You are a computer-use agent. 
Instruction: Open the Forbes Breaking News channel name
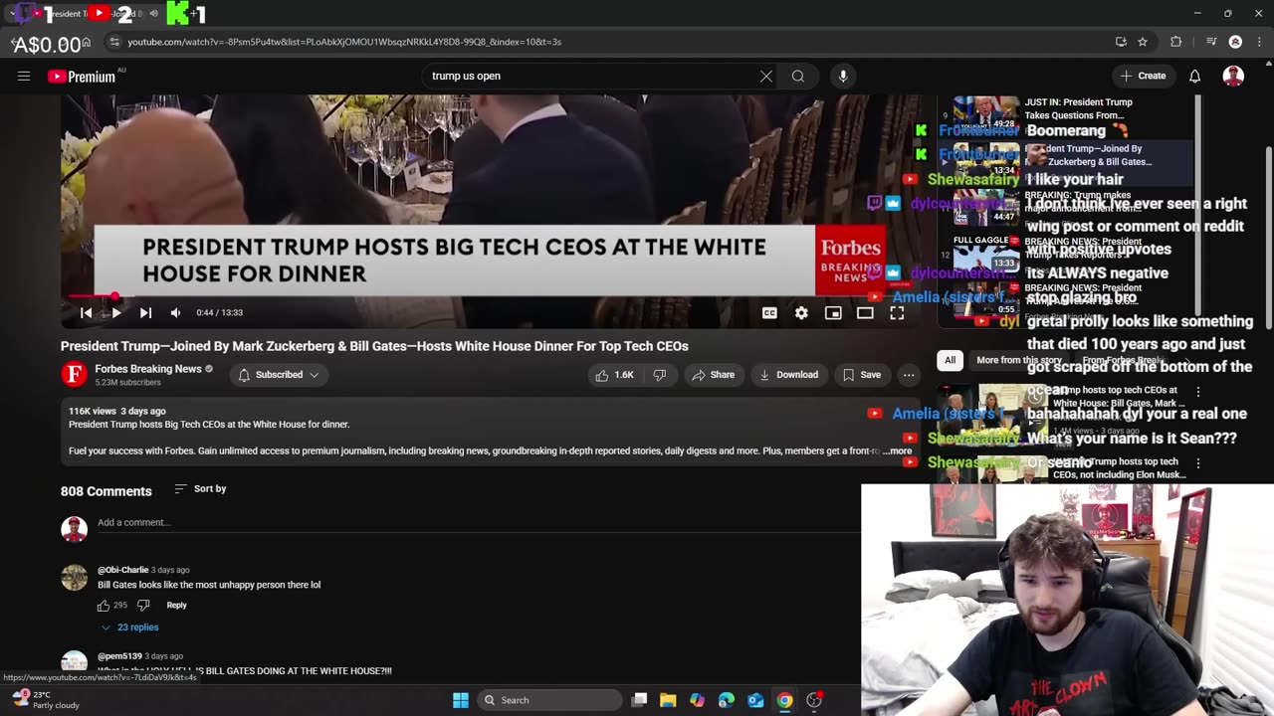pyautogui.click(x=148, y=369)
